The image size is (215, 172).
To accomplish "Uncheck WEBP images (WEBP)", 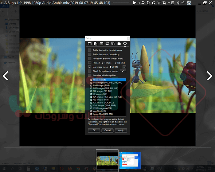I will coord(91,108).
